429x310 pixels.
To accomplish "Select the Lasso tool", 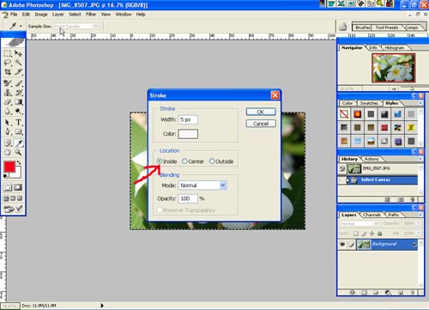I will (8, 63).
